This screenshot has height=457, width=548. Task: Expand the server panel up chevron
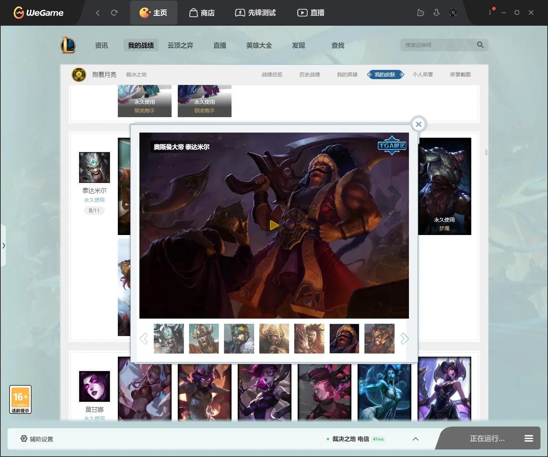(415, 439)
